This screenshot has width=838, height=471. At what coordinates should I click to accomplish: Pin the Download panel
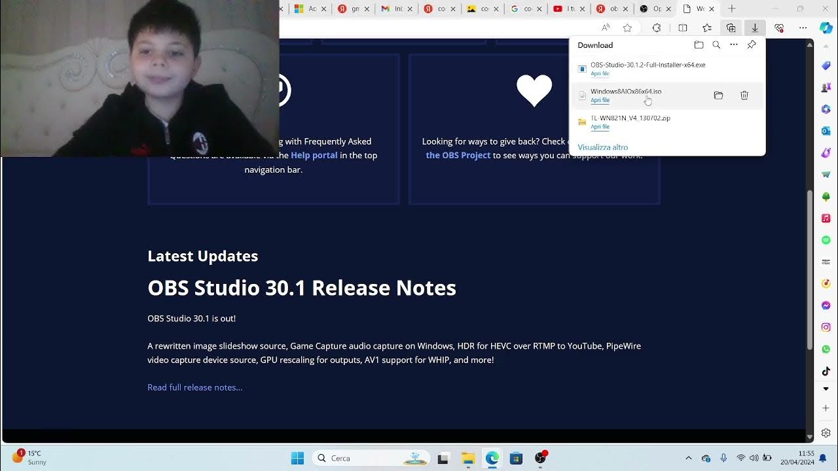tap(752, 45)
